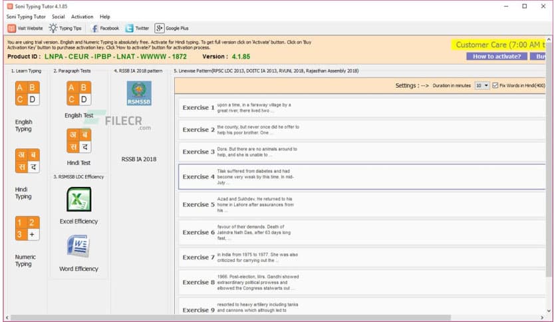This screenshot has height=322, width=556.
Task: Open the Hindi Typing lesson icon
Action: point(27,161)
